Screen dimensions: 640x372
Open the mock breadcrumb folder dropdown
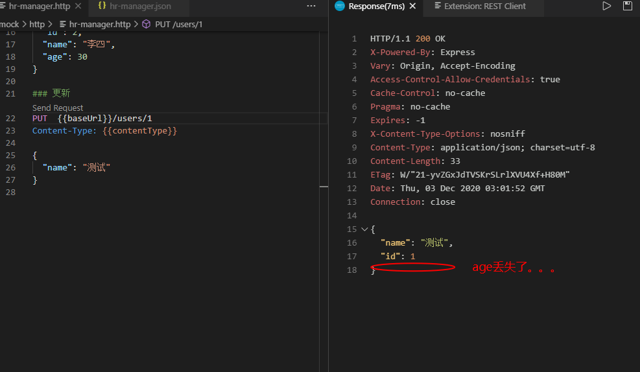point(9,24)
